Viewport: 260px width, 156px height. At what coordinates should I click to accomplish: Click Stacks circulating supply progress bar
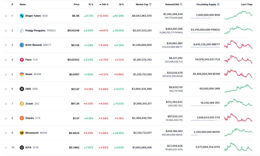tap(205, 120)
